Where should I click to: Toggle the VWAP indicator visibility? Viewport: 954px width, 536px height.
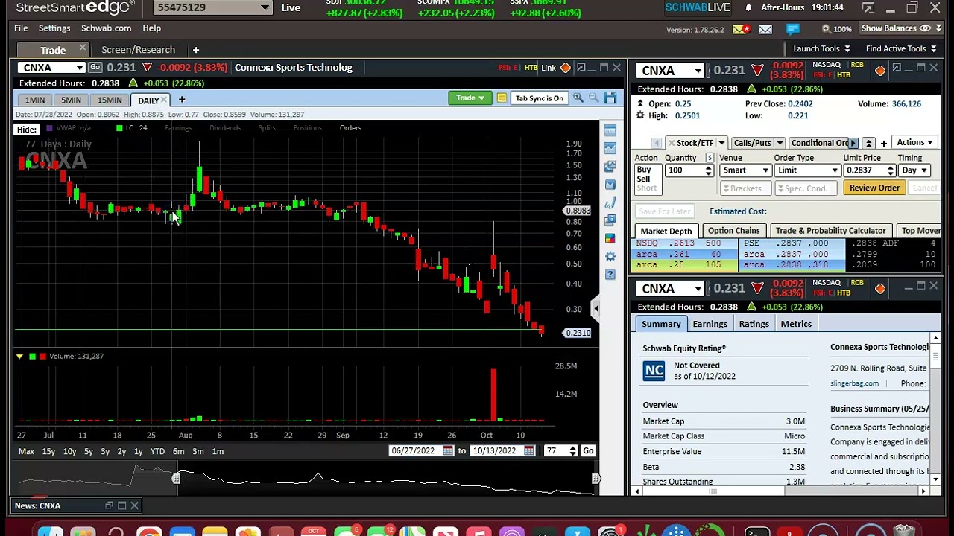coord(68,128)
